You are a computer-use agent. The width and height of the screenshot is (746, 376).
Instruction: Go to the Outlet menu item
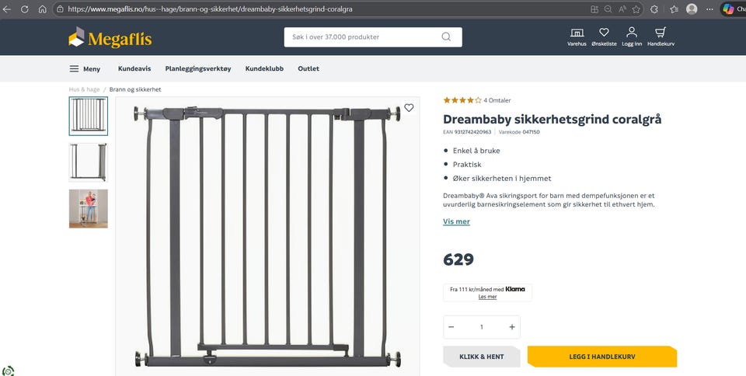(x=309, y=68)
